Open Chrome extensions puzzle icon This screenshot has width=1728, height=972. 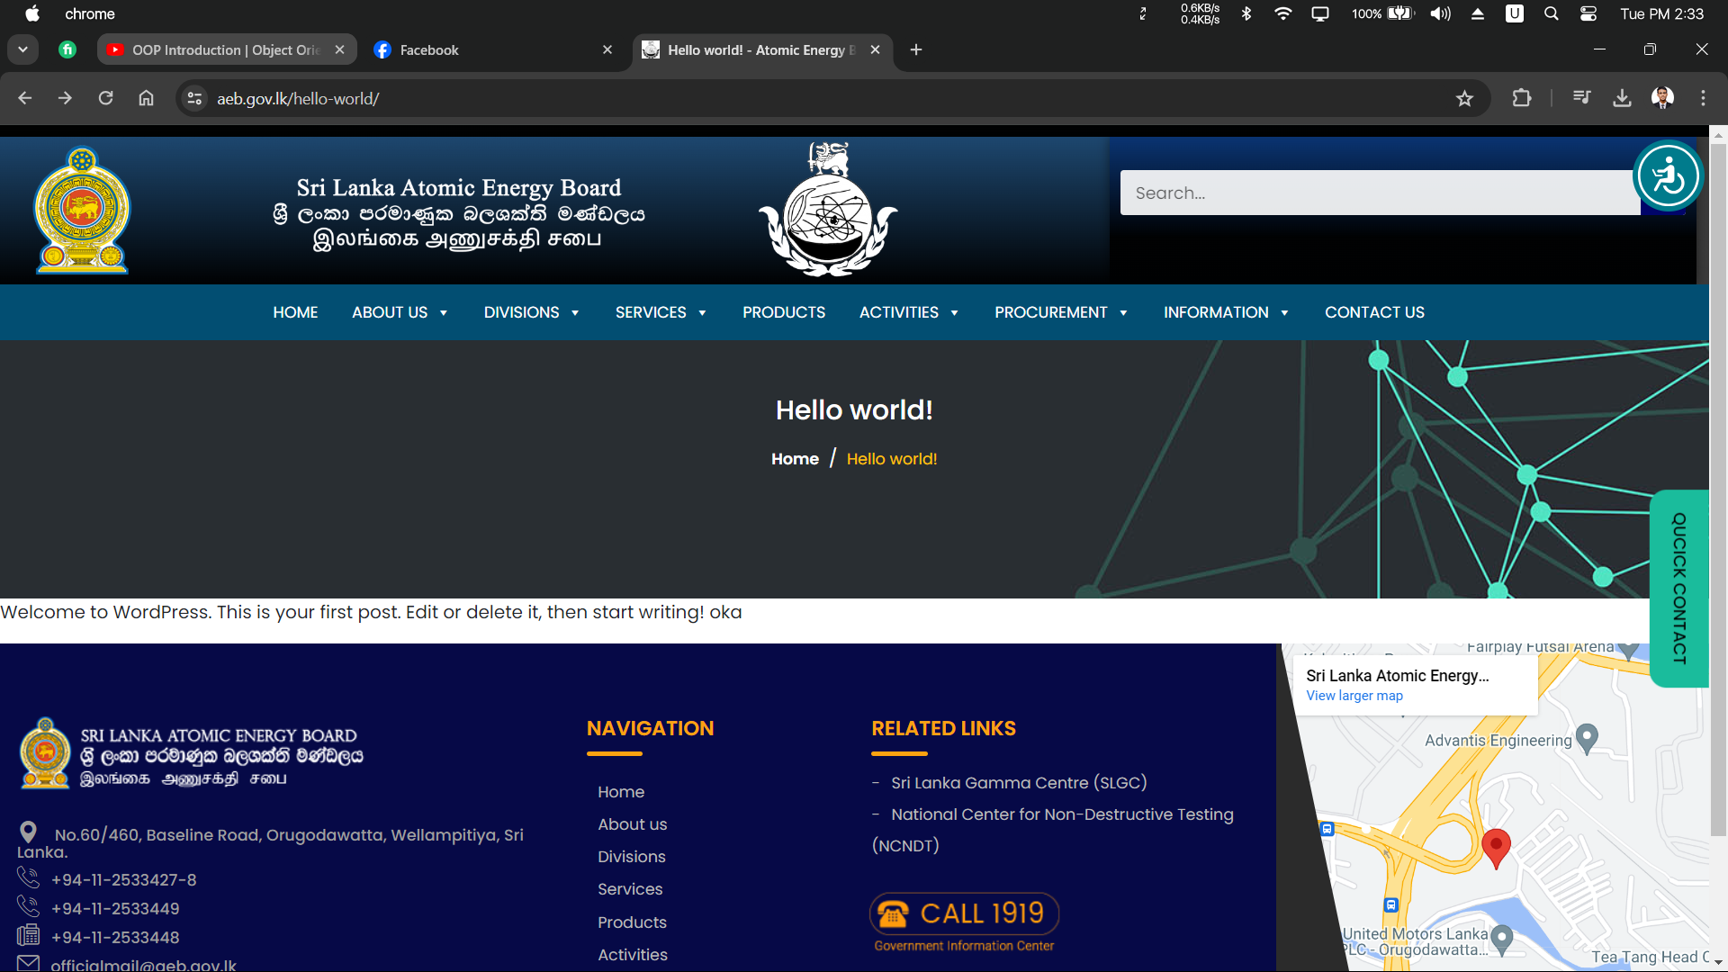coord(1521,98)
